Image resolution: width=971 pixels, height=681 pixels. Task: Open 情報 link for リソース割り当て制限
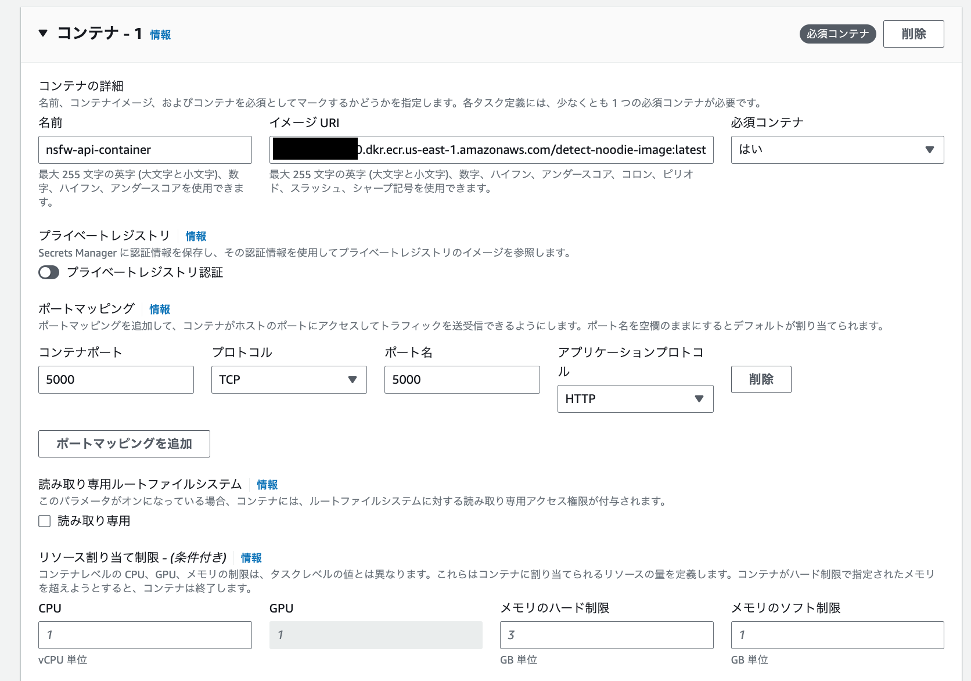tap(251, 558)
